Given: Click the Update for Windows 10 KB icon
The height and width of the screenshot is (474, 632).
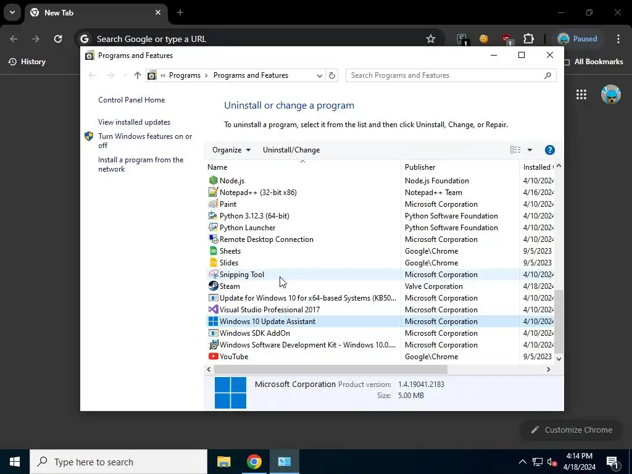Looking at the screenshot, I should [213, 298].
